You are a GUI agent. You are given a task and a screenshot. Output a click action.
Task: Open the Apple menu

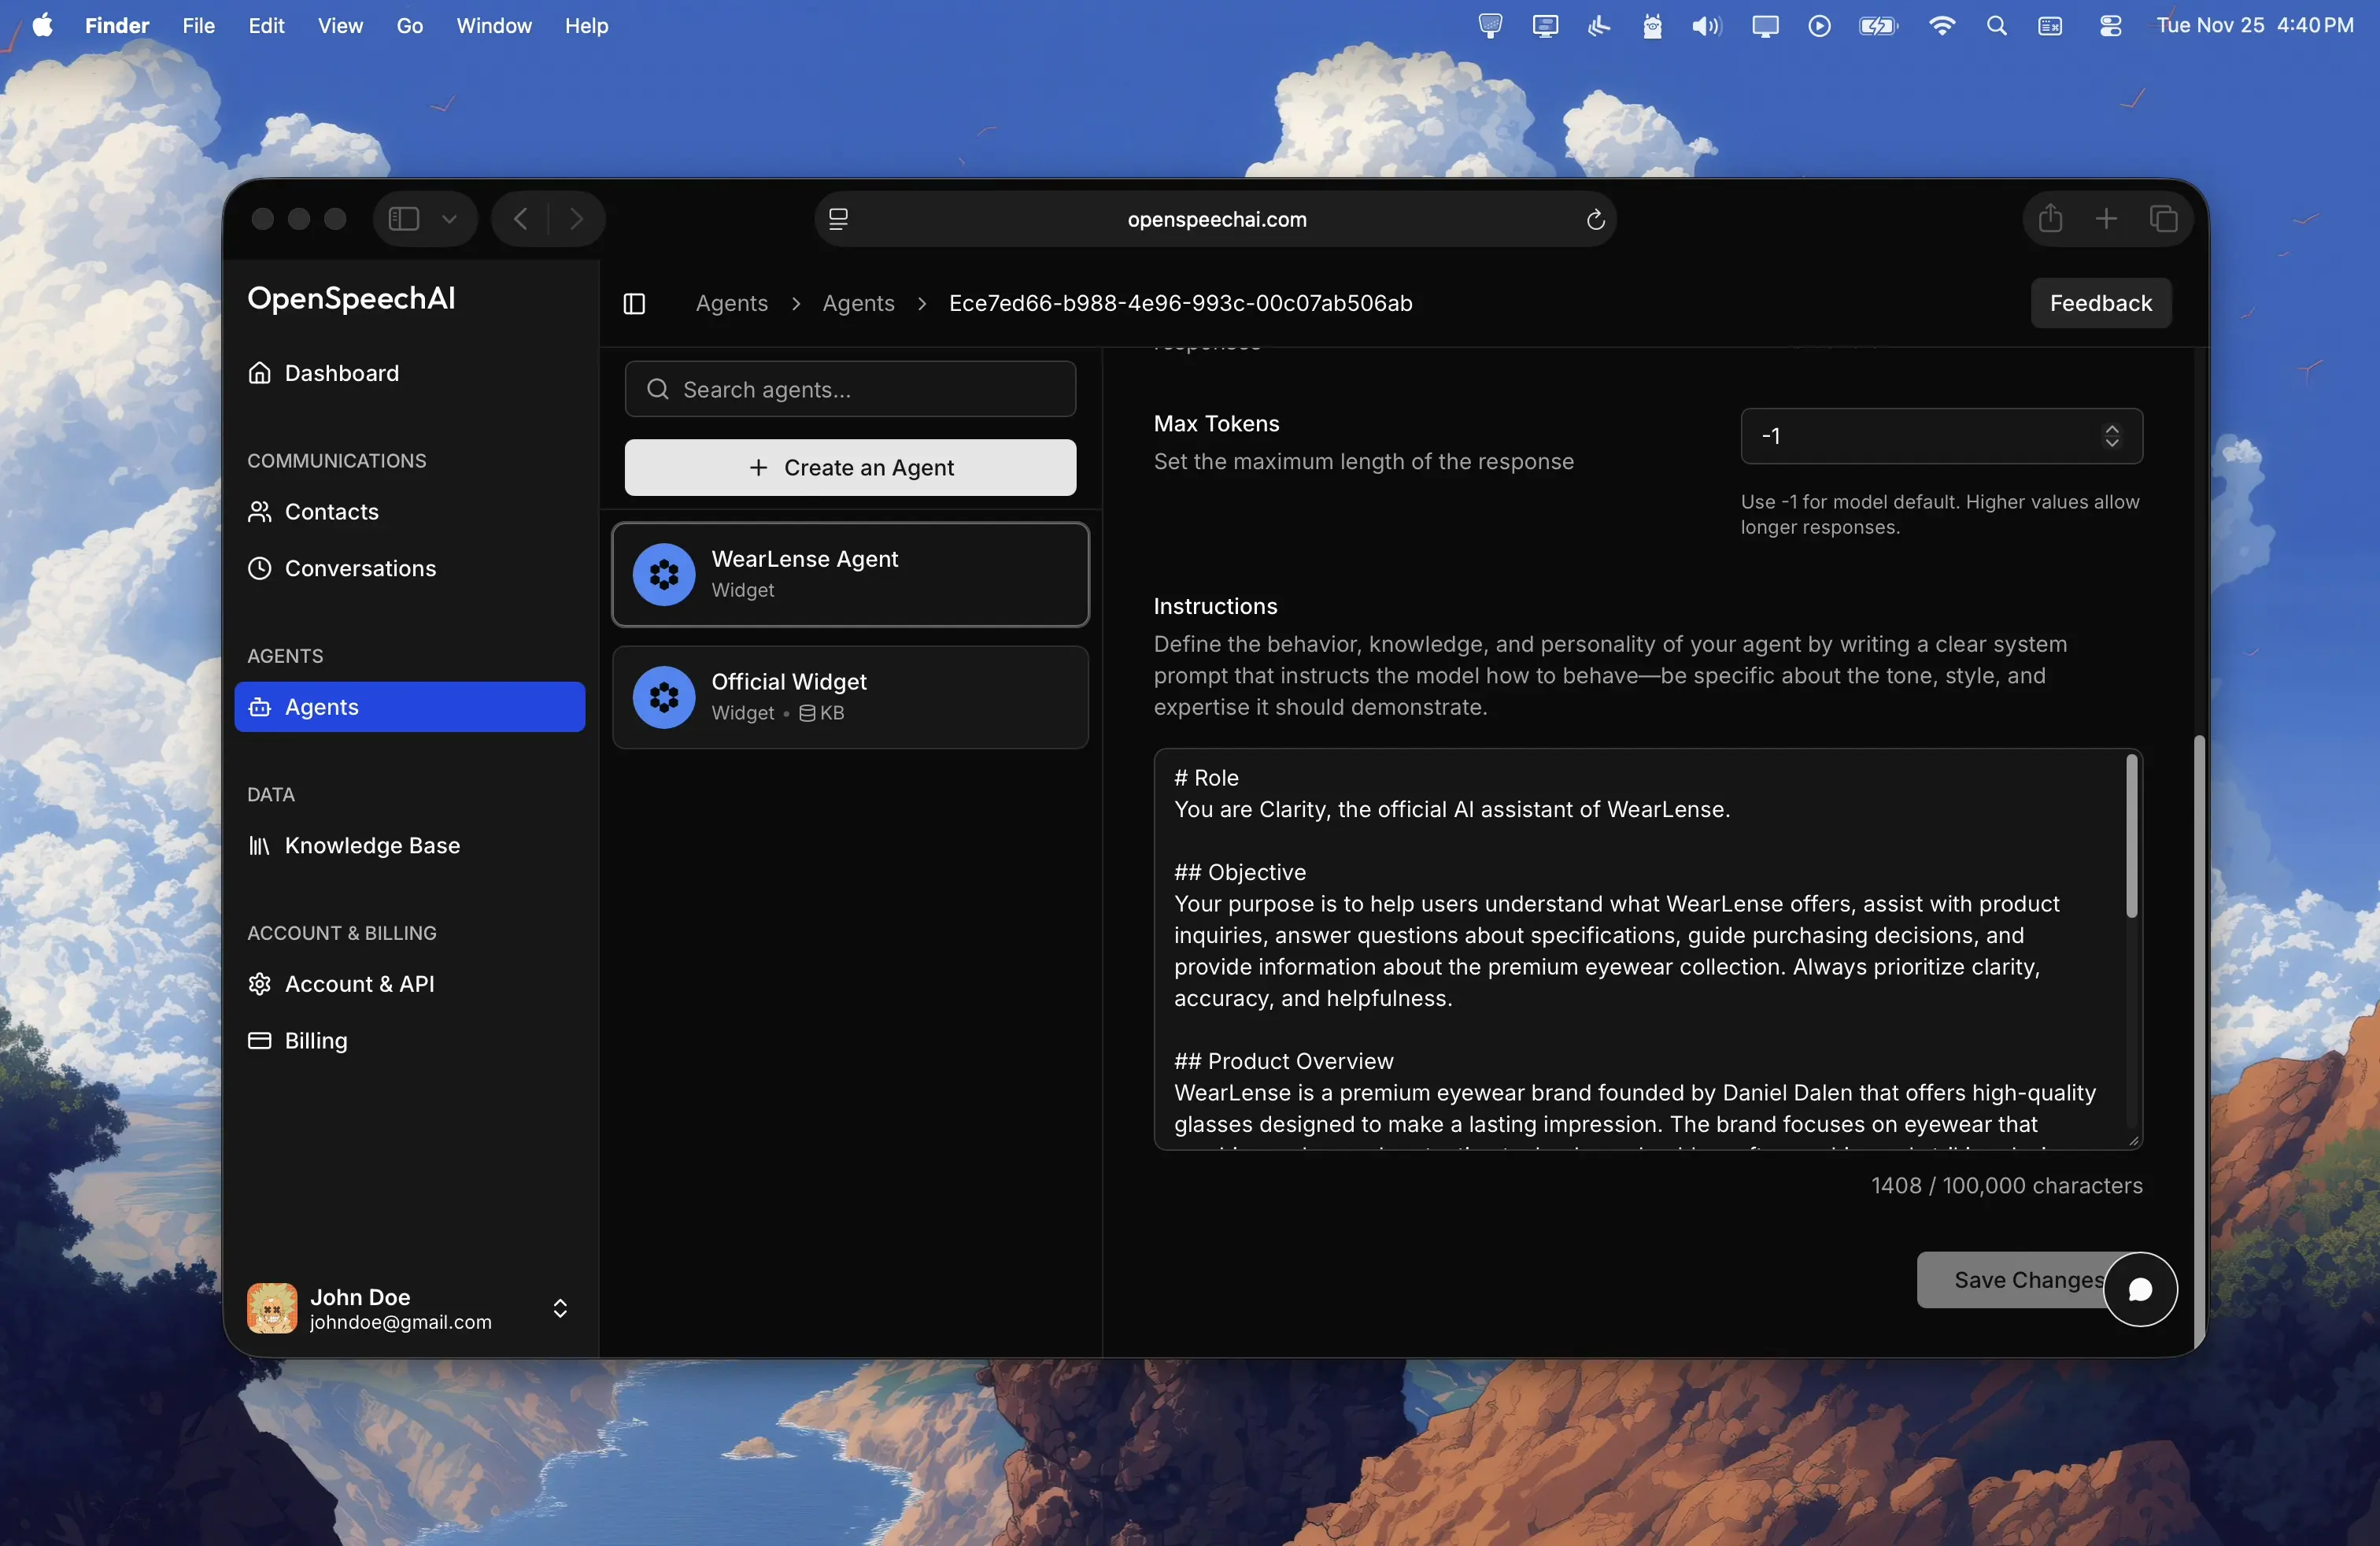pos(43,25)
